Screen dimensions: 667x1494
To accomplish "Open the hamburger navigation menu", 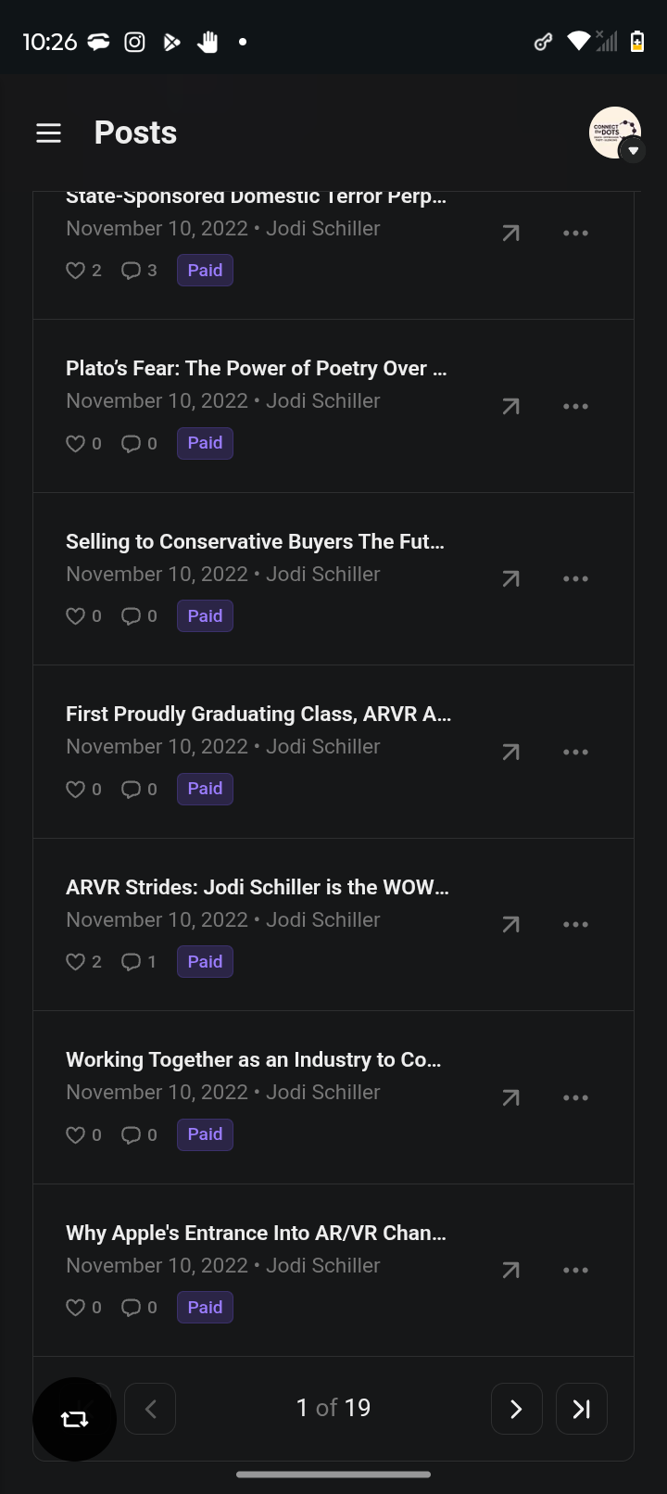I will coord(48,133).
